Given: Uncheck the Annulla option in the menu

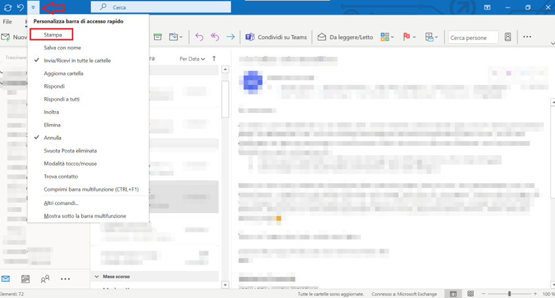Looking at the screenshot, I should click(x=53, y=137).
